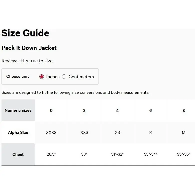This screenshot has height=195, width=195.
Task: Select the Centimeters radio button
Action: pyautogui.click(x=64, y=77)
